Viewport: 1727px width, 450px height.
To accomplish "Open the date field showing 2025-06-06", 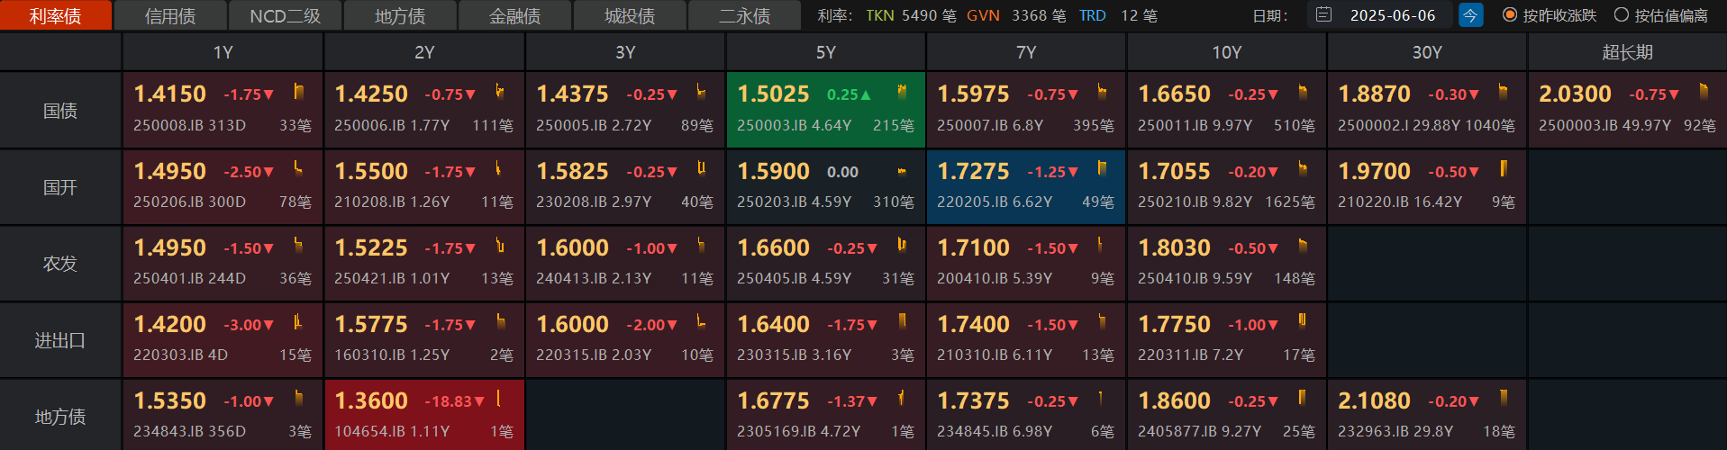I will 1392,15.
